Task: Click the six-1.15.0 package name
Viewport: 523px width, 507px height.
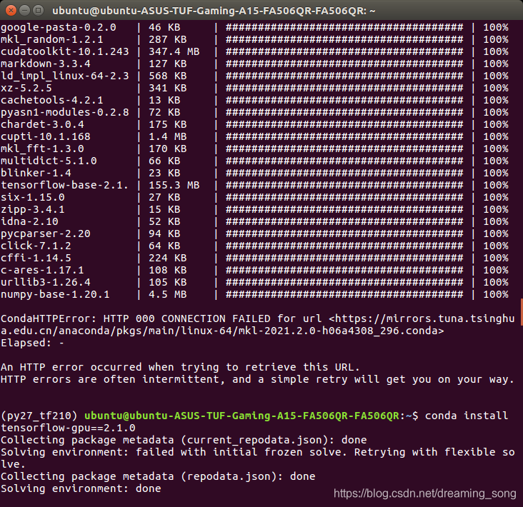Action: 33,197
